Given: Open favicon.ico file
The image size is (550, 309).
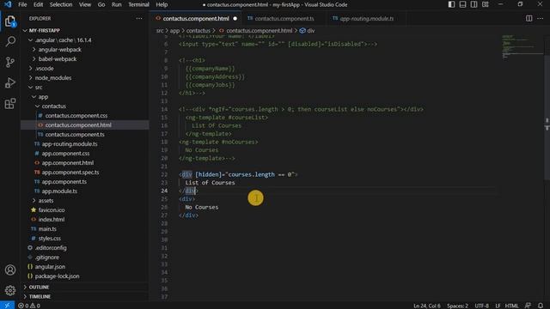Looking at the screenshot, I should tap(52, 210).
